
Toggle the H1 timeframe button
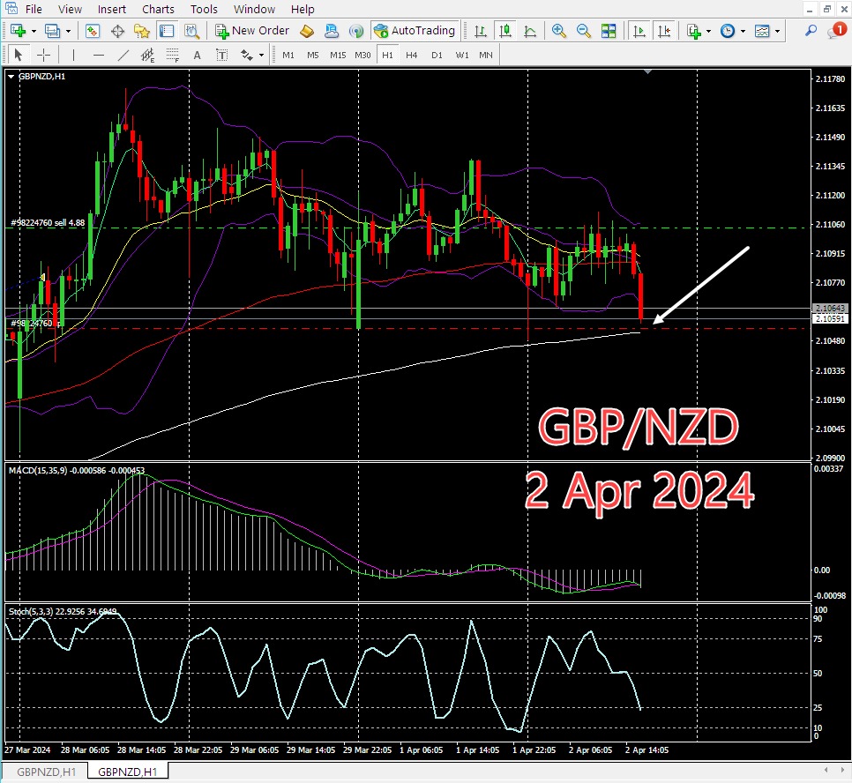click(x=387, y=55)
